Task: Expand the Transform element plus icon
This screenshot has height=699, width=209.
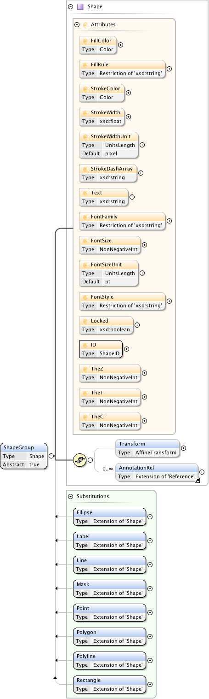Action: click(183, 448)
